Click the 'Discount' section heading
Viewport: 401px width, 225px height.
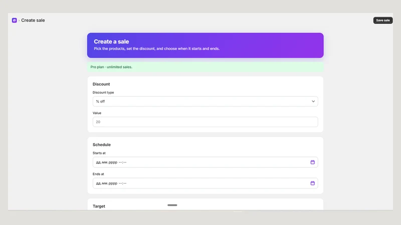(101, 84)
